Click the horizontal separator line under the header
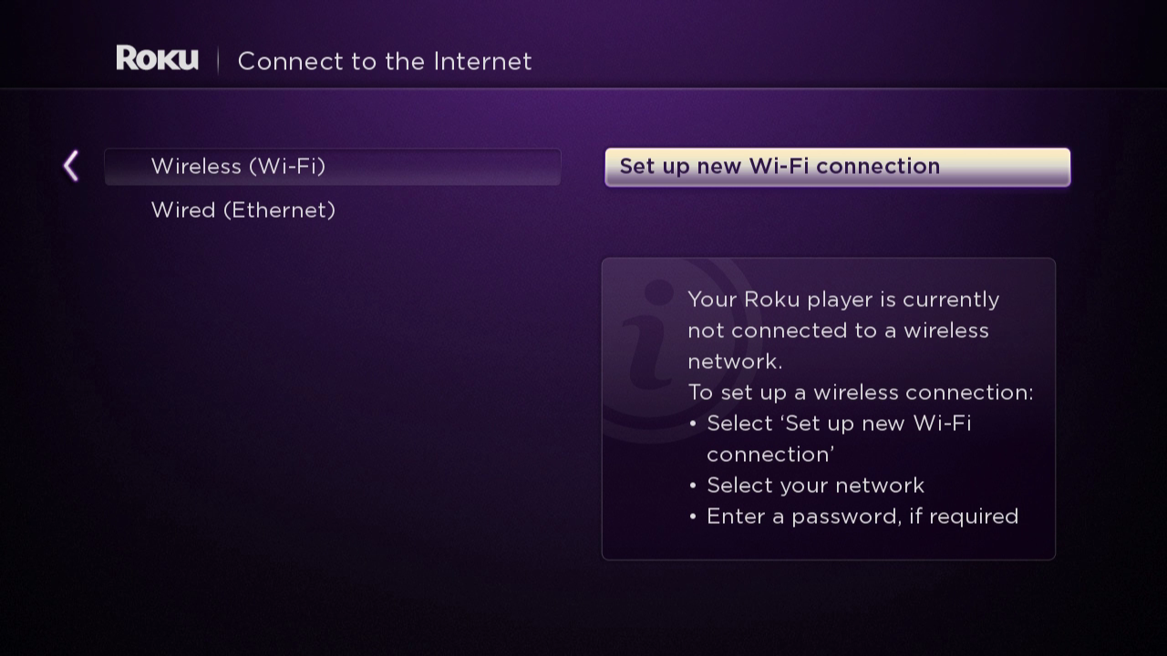Screen dimensions: 1167x656 (583, 88)
